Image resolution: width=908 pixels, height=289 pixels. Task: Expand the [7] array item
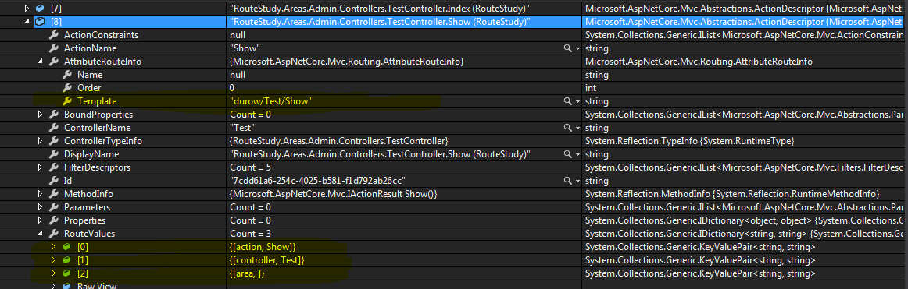click(26, 9)
